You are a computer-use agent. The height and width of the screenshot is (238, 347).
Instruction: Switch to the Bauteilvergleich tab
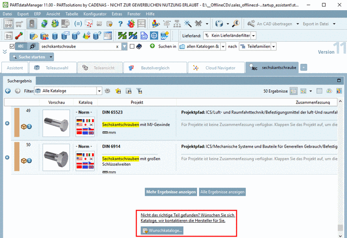coord(155,68)
